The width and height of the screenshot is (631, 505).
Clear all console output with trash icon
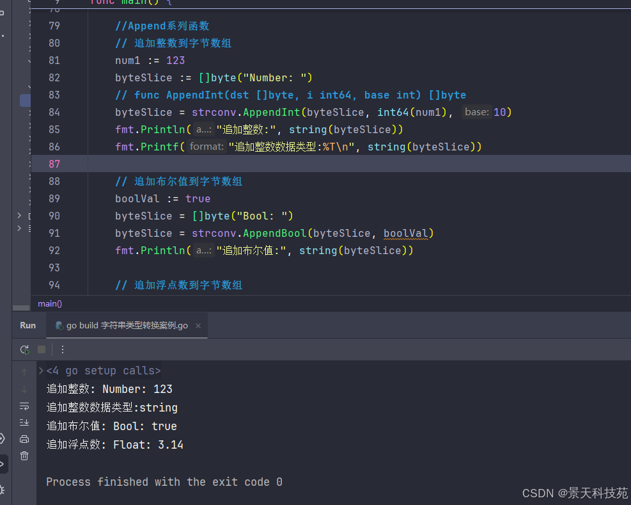(x=24, y=456)
